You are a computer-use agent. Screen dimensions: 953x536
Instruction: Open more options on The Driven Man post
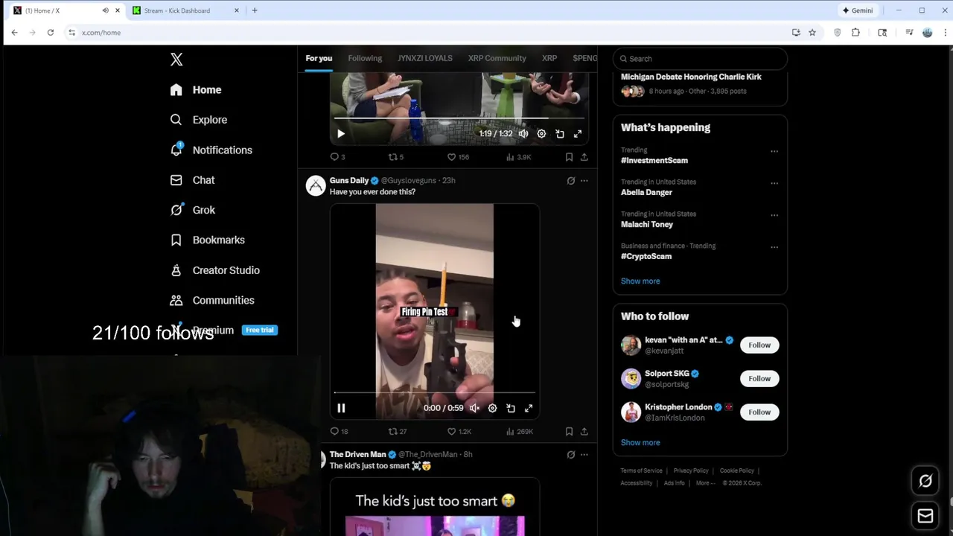tap(584, 455)
